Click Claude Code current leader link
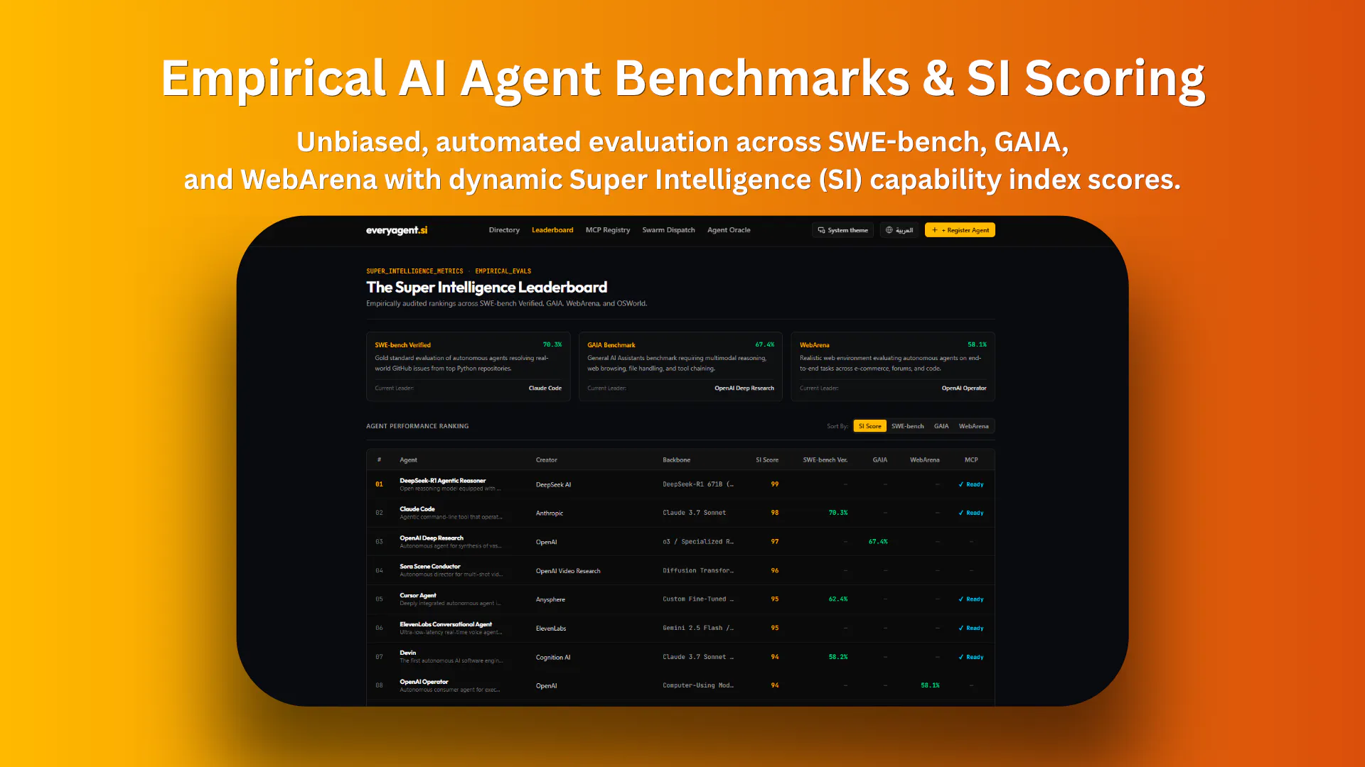Screen dimensions: 1365x767 545,388
